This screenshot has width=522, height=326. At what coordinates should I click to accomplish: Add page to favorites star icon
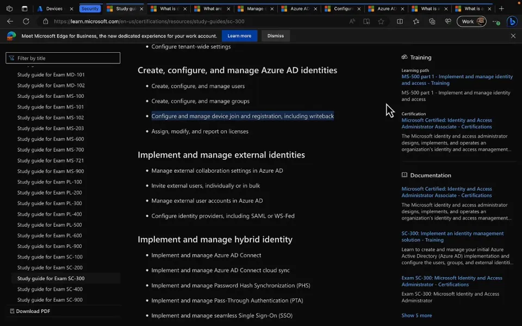381,21
